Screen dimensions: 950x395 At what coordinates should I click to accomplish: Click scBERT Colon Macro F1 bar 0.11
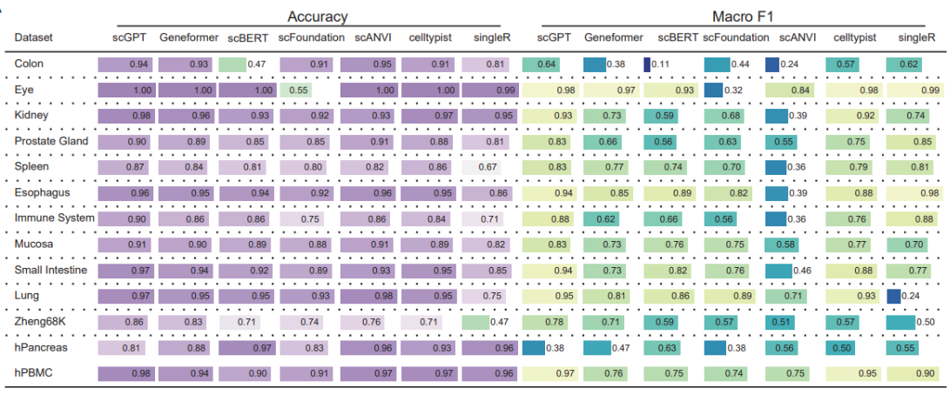646,64
